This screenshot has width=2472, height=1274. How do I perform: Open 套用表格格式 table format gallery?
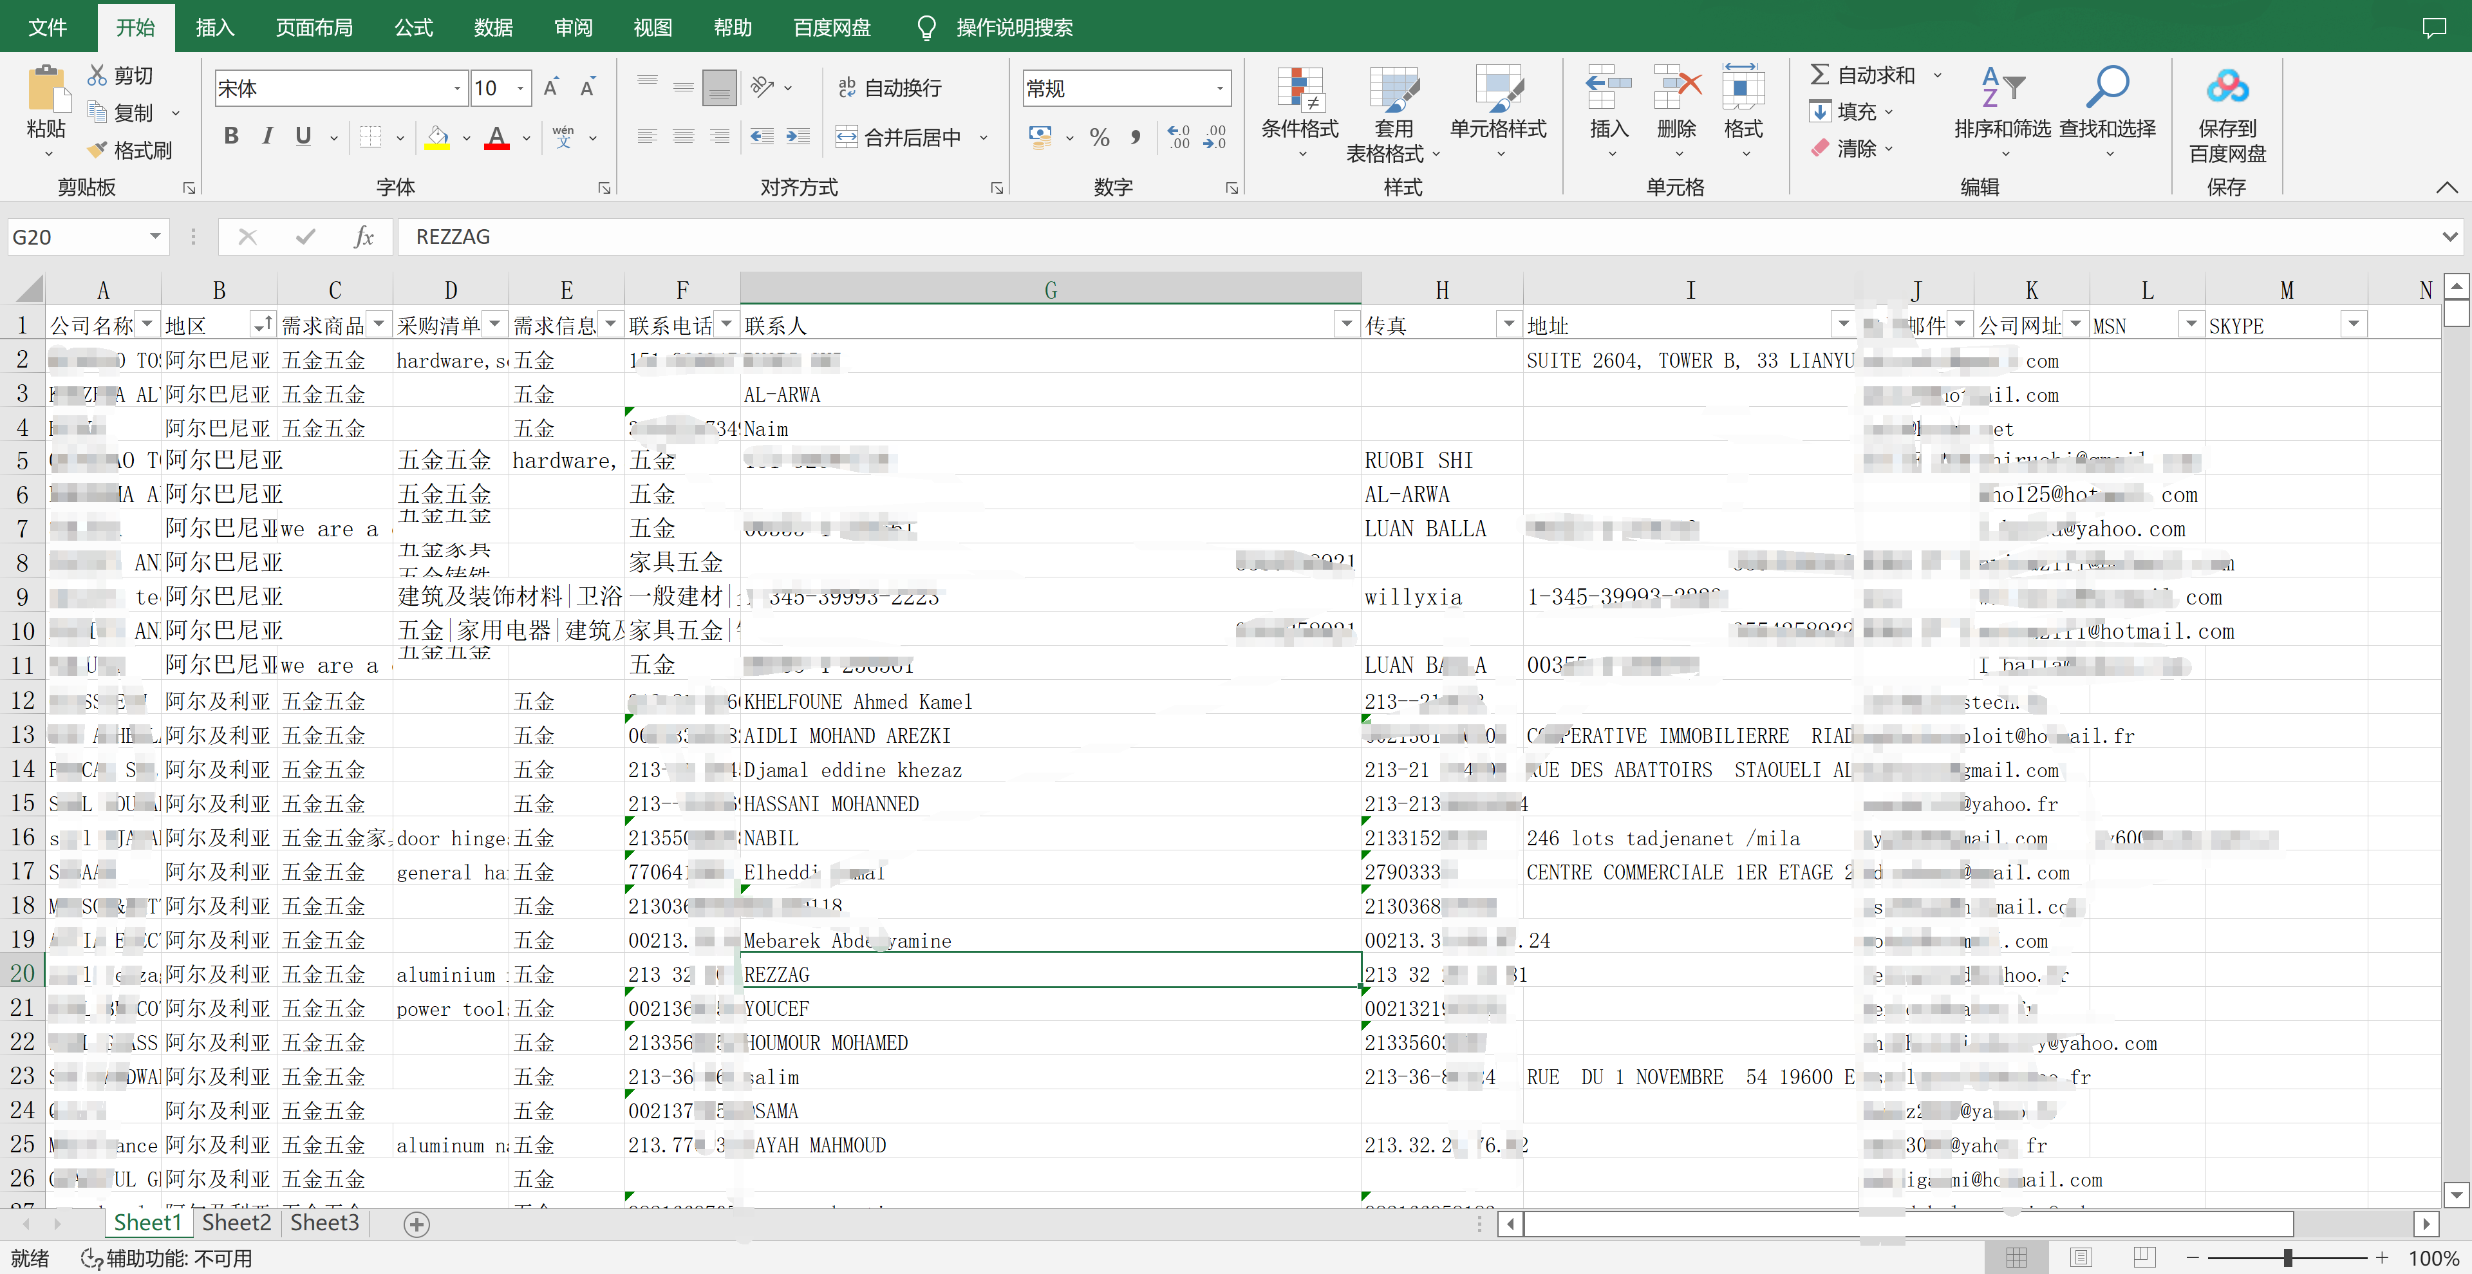tap(1393, 113)
